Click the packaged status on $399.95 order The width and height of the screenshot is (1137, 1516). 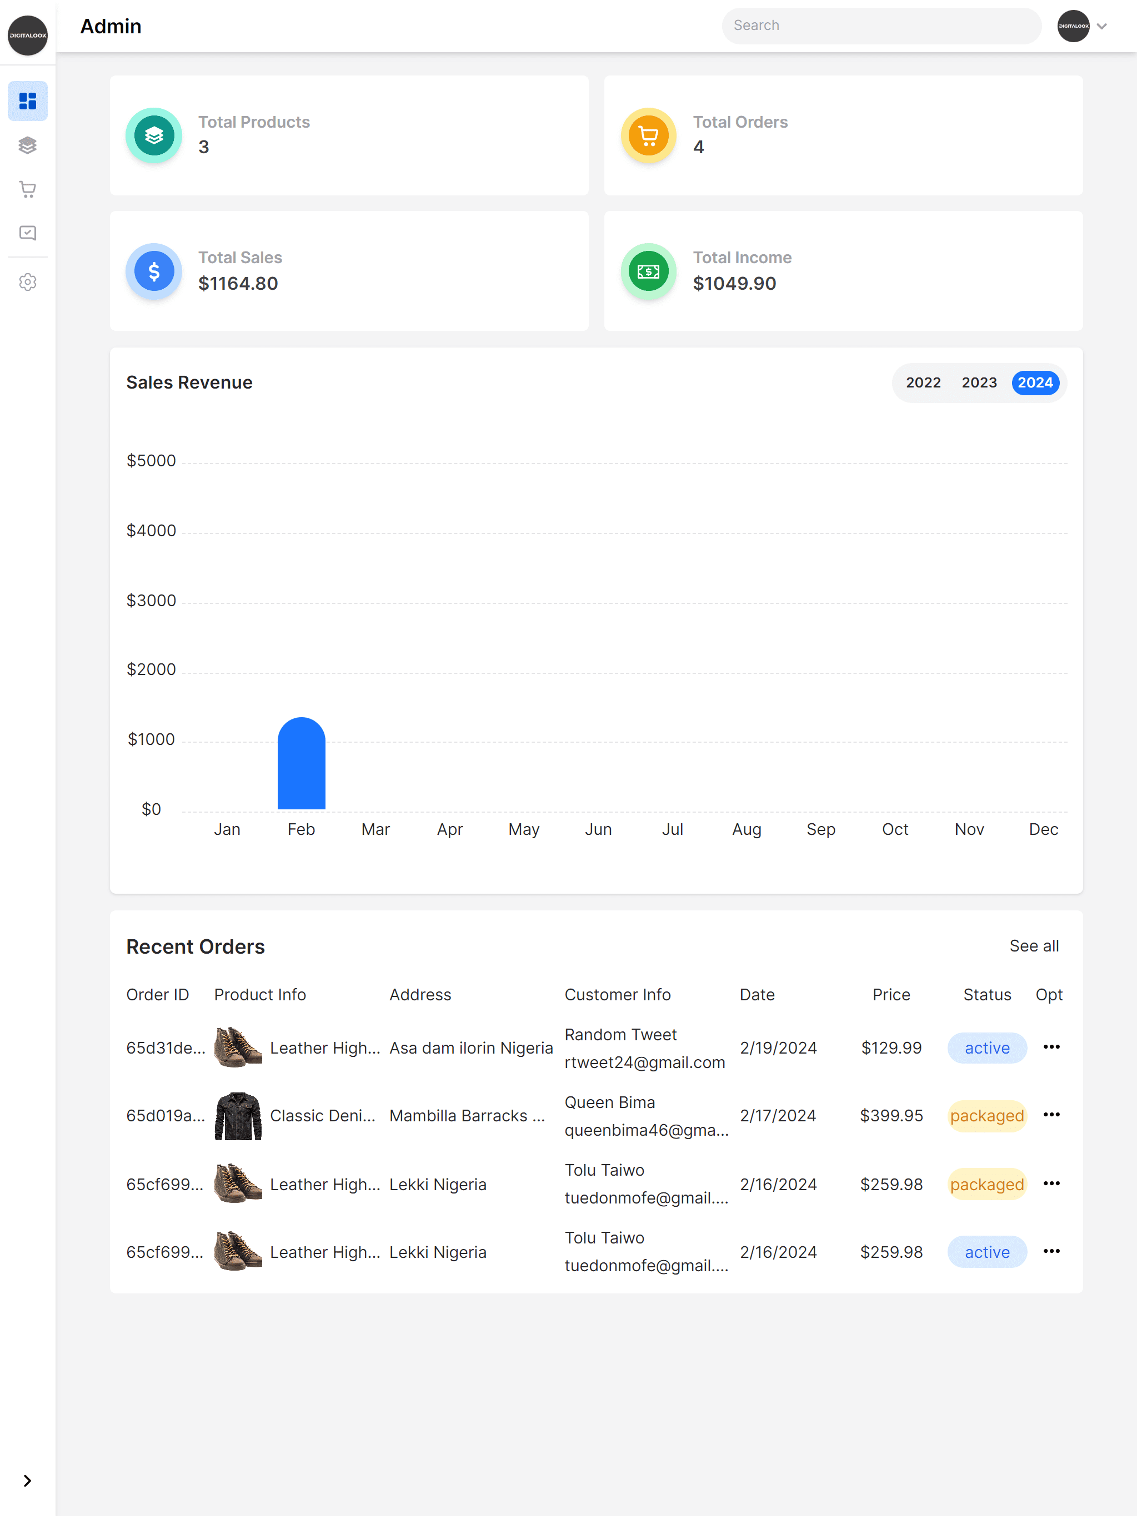[x=986, y=1116]
